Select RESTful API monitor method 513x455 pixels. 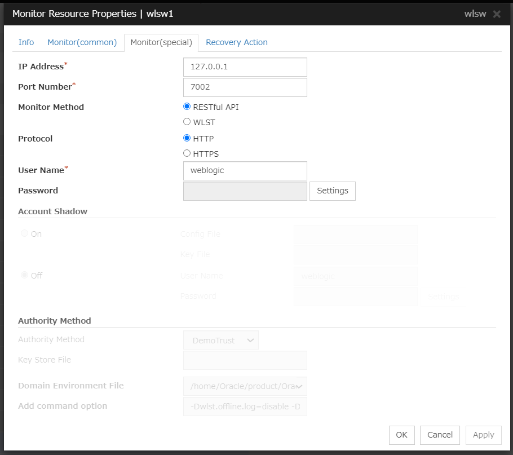tap(187, 107)
